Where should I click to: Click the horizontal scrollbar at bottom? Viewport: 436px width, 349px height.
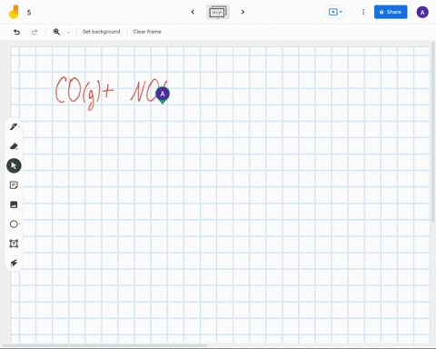[x=104, y=345]
